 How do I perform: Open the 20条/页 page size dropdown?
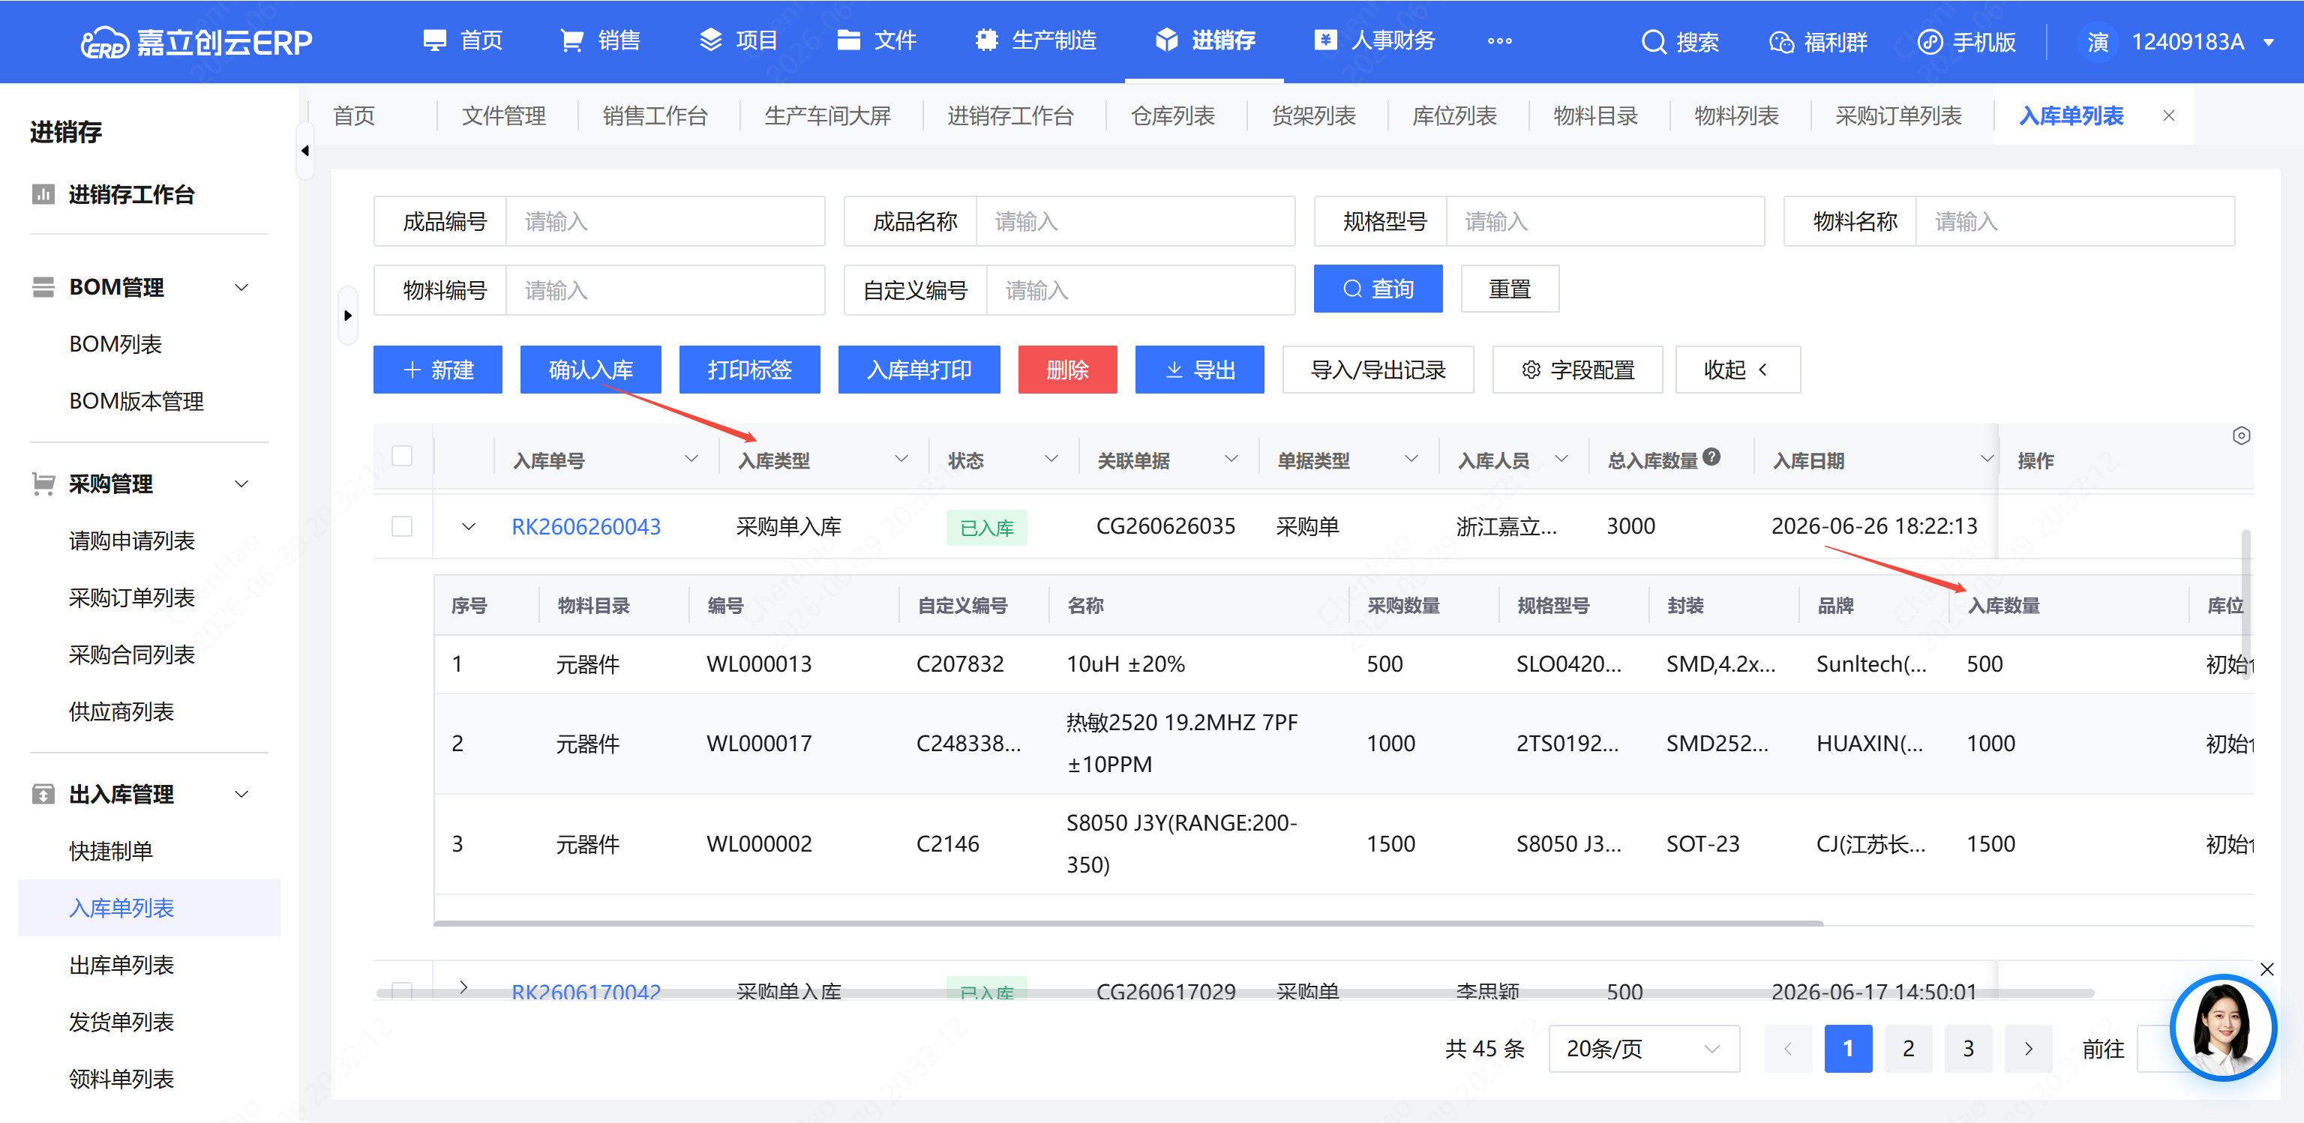(1644, 1048)
